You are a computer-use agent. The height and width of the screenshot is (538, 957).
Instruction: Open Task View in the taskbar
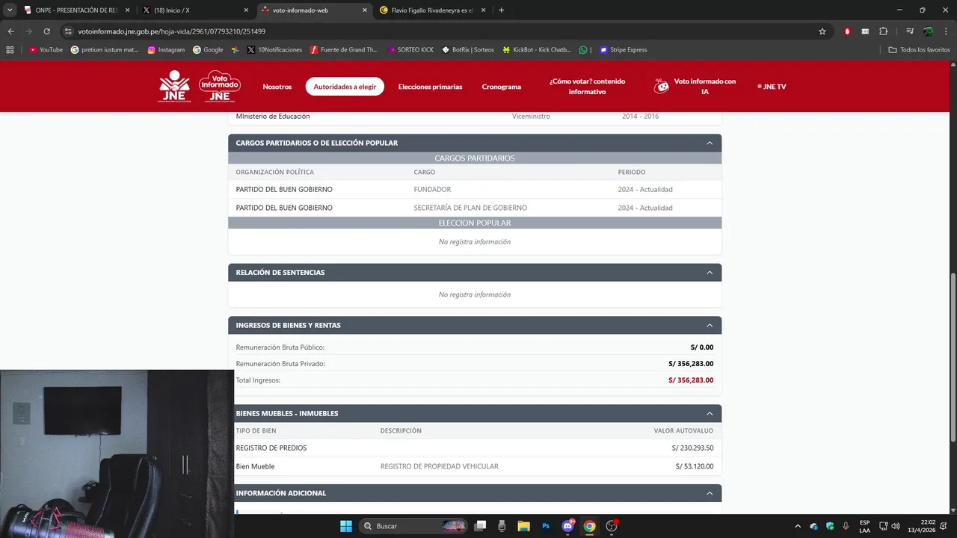tap(480, 526)
